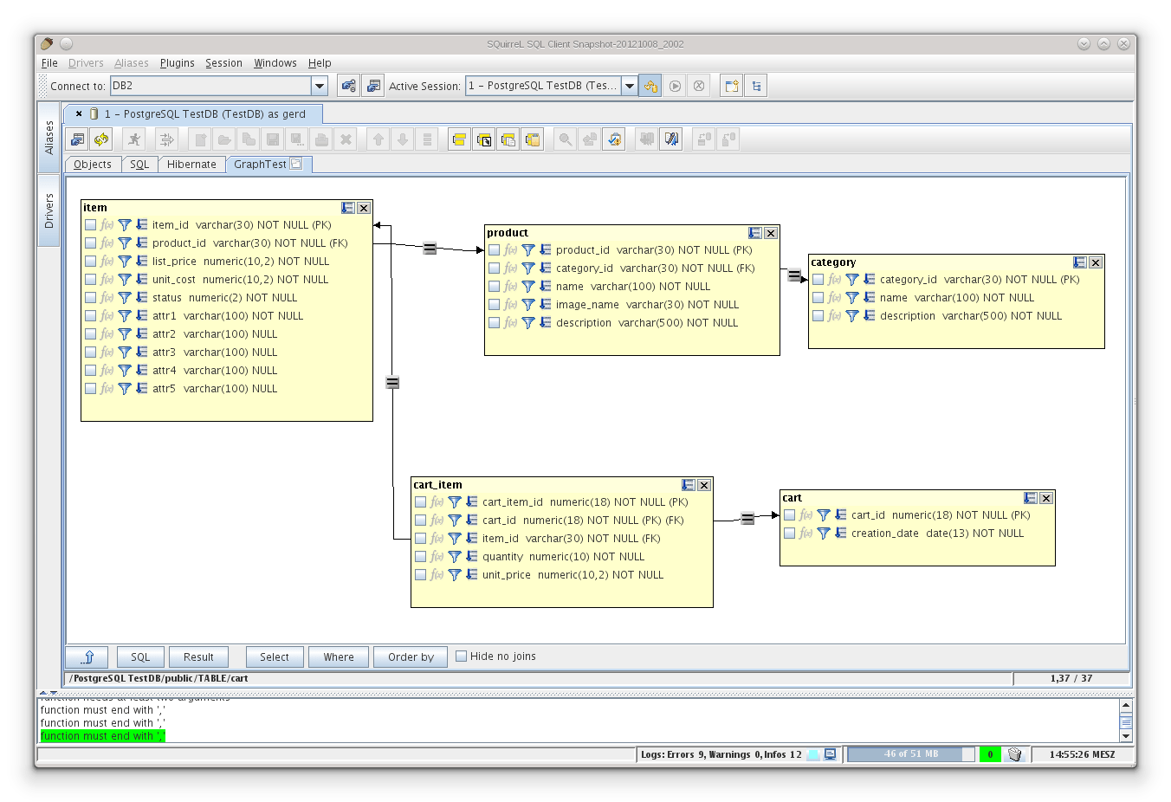Click the Where button

[338, 656]
